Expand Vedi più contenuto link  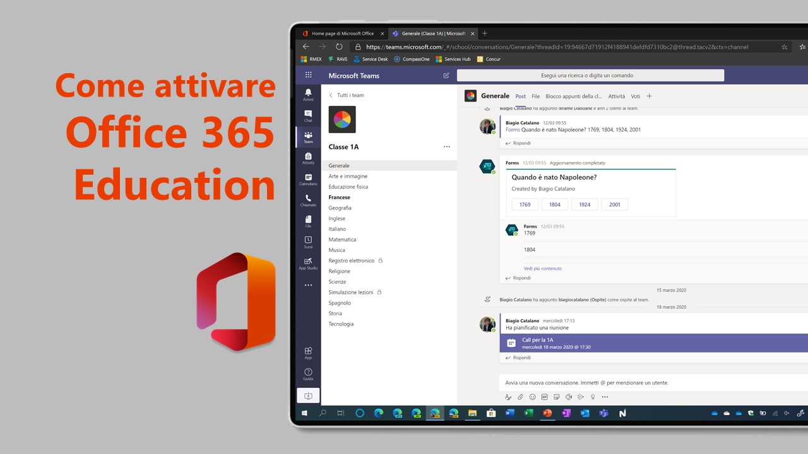pos(542,269)
